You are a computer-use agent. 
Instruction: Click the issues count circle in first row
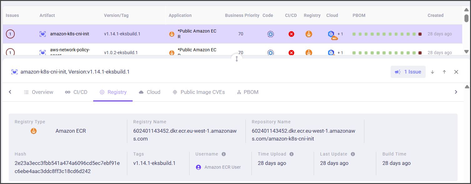10,34
